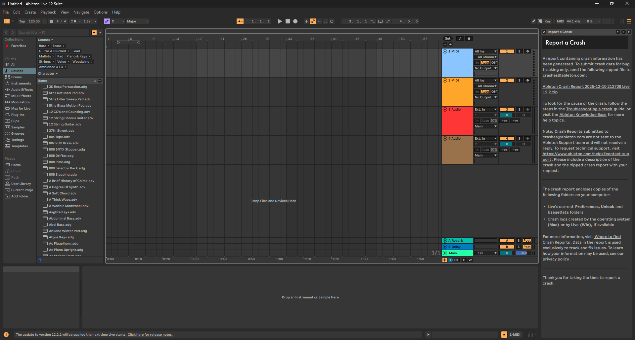Solo the 1 MIDI track

(519, 51)
